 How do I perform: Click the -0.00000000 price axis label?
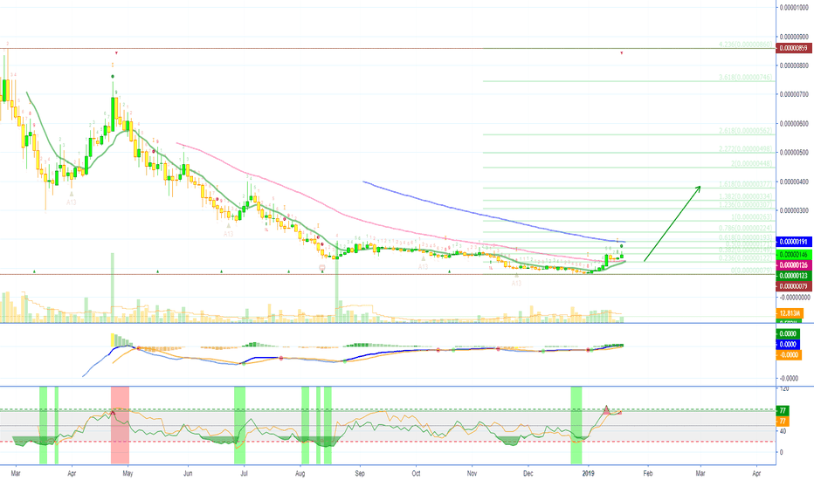point(794,298)
